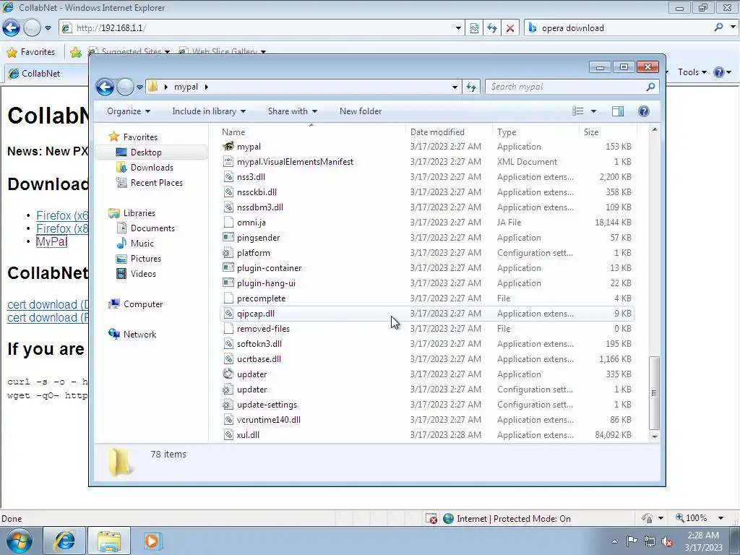Click Windows Media Player taskbar icon
Viewport: 740px width, 555px height.
click(x=152, y=541)
